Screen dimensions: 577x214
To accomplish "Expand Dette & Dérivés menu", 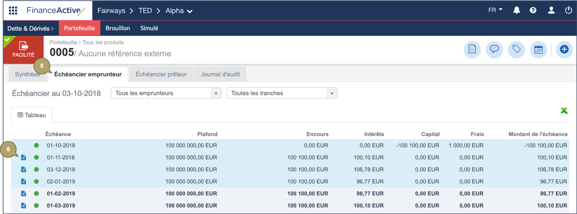I will (x=30, y=28).
